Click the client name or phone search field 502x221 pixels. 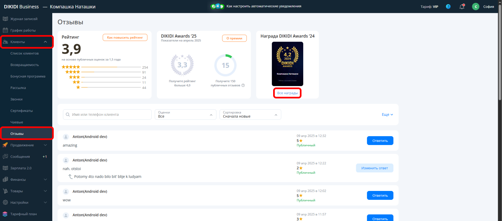pos(109,115)
